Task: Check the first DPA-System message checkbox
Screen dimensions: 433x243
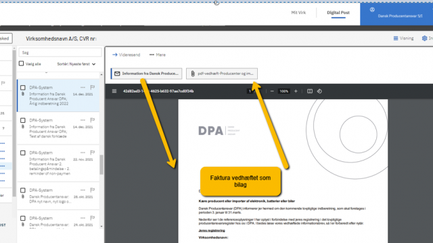Action: 23,88
